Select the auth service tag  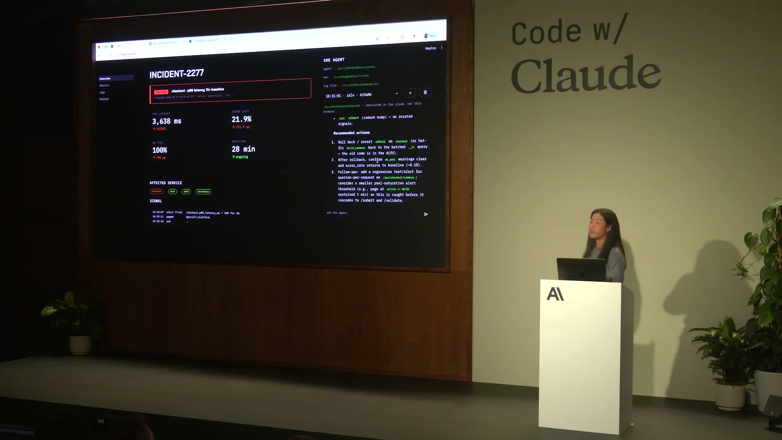point(186,191)
